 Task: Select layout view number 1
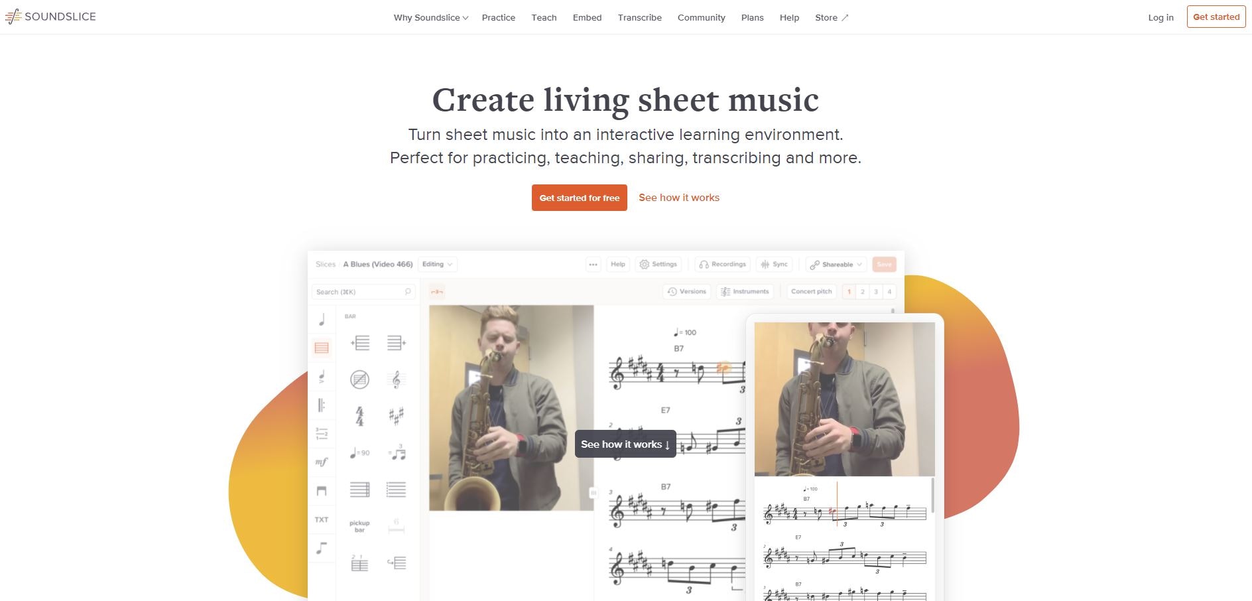(849, 291)
